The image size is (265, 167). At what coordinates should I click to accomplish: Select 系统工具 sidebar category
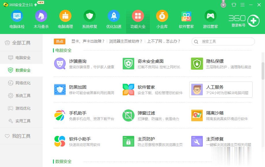coord(21,96)
